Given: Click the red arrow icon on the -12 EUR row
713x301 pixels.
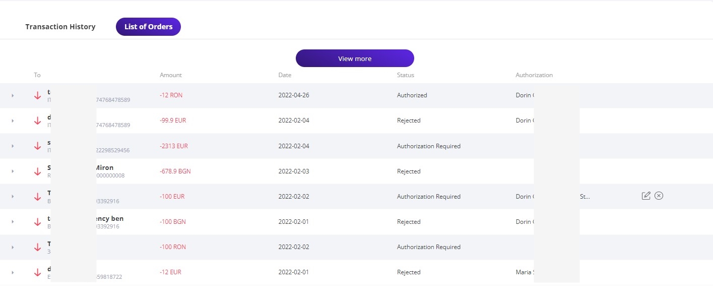Looking at the screenshot, I should [37, 272].
